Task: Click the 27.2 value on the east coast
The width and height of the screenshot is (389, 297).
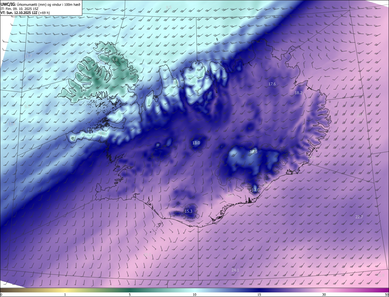Action: click(312, 158)
